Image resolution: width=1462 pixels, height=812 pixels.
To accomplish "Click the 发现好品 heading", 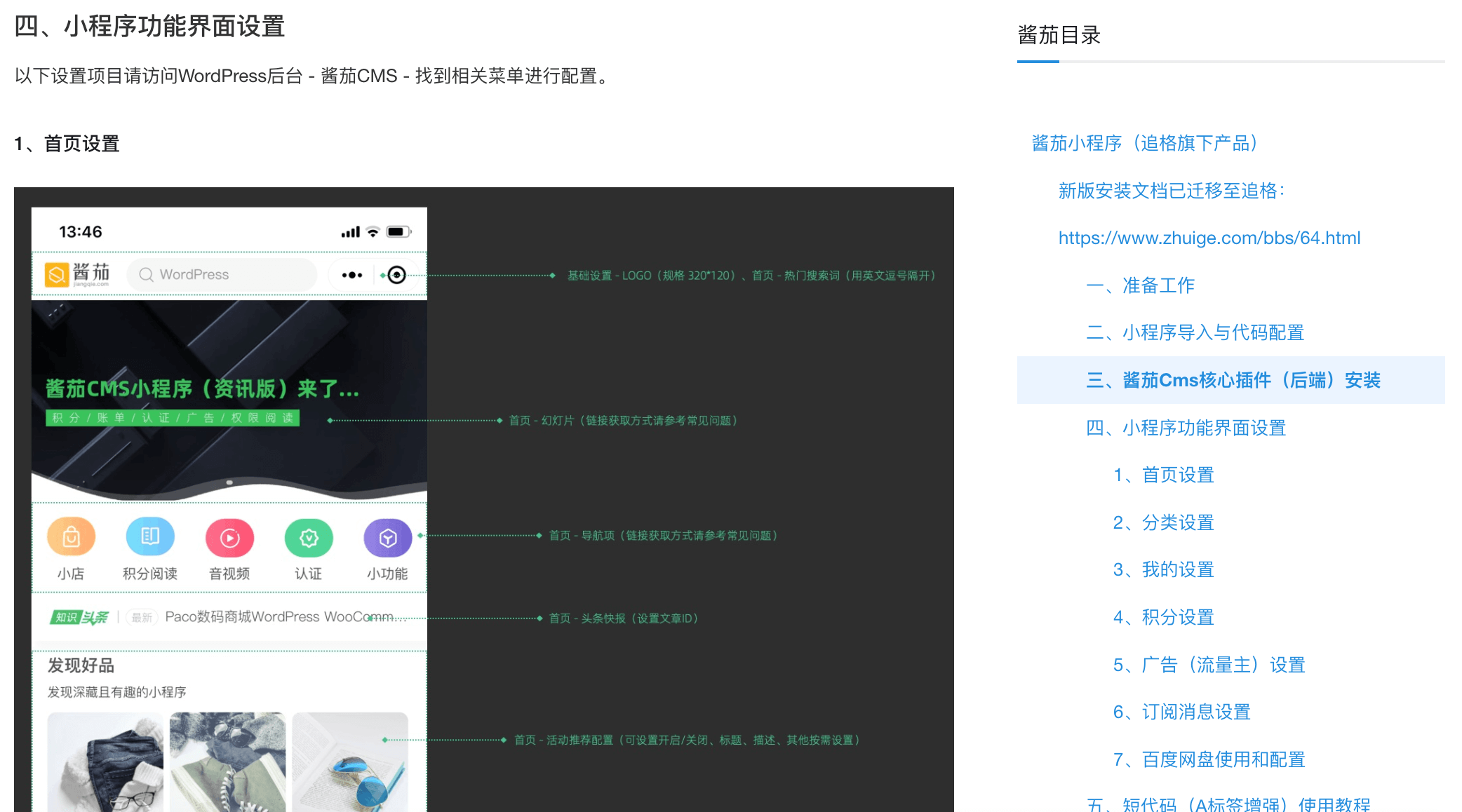I will tap(81, 665).
